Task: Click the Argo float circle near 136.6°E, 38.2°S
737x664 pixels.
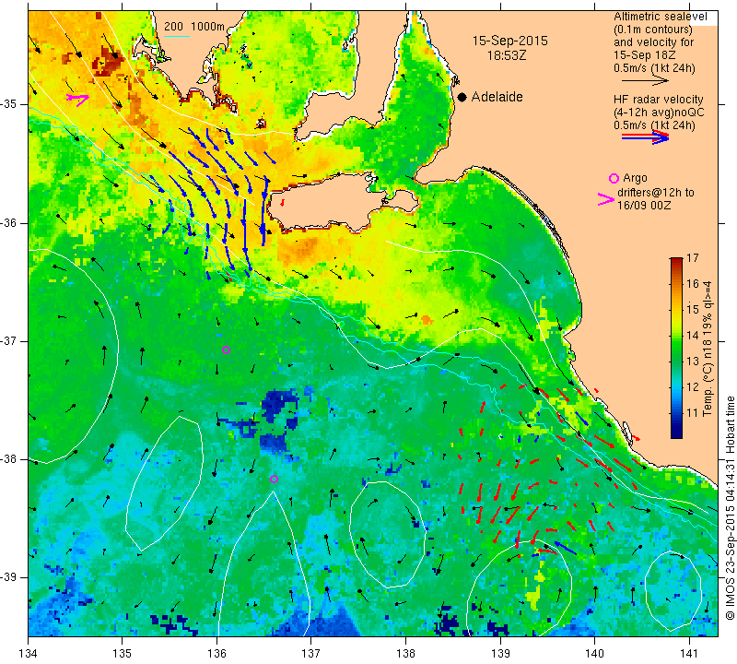Action: point(274,479)
